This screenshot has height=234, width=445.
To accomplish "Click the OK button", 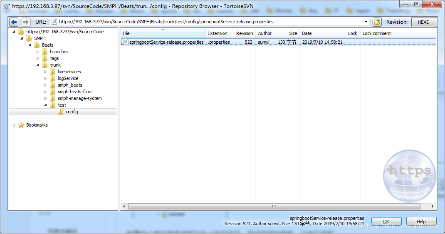I will pos(386,222).
